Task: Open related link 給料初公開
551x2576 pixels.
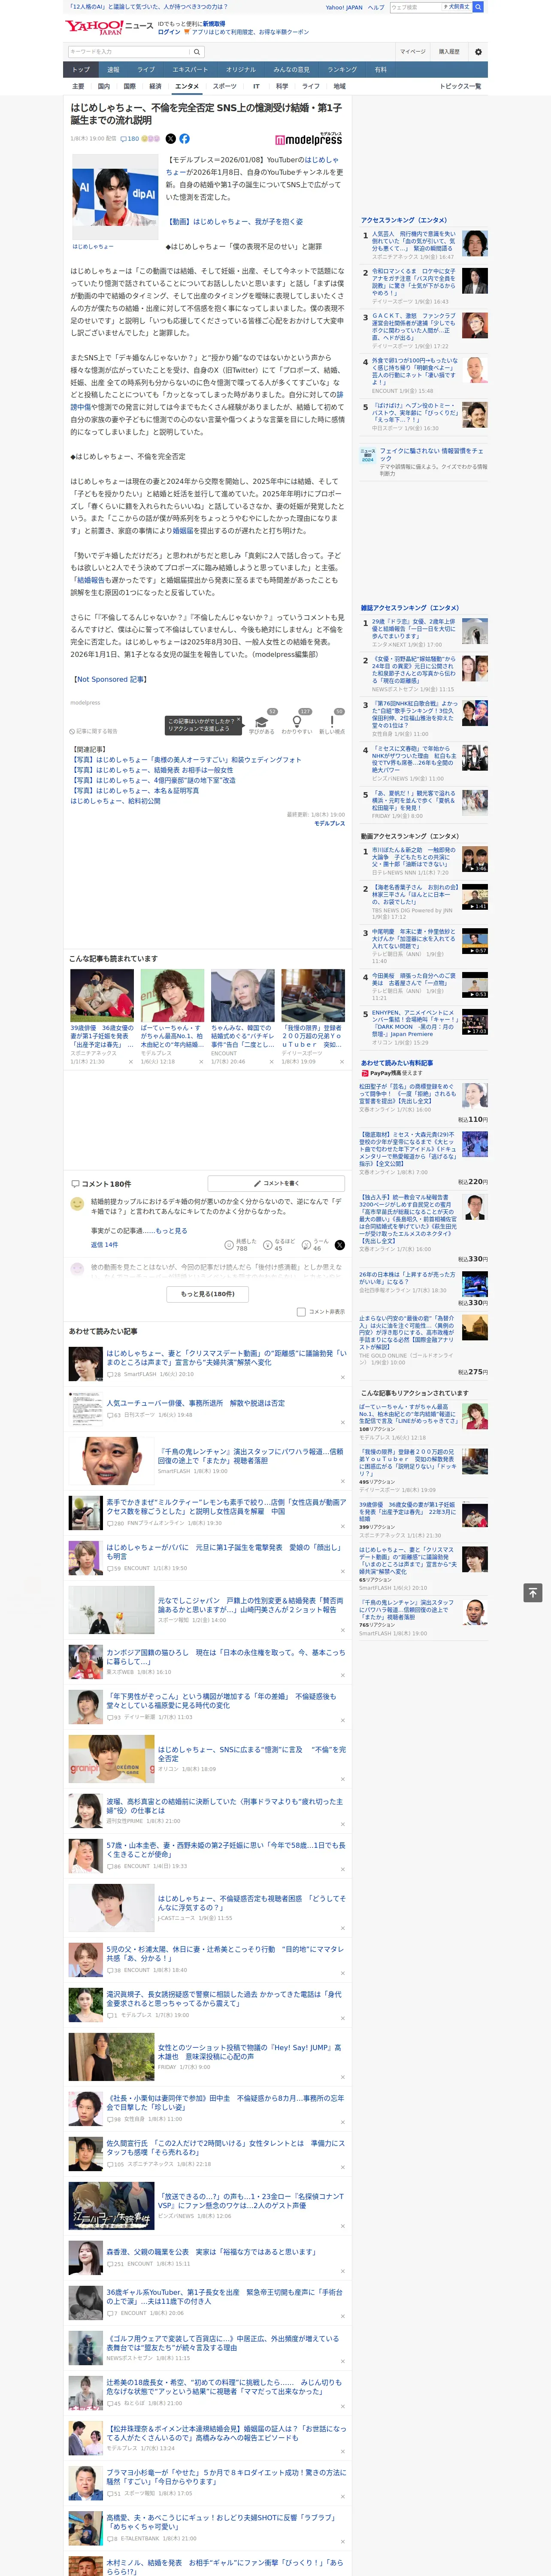Action: coord(115,801)
